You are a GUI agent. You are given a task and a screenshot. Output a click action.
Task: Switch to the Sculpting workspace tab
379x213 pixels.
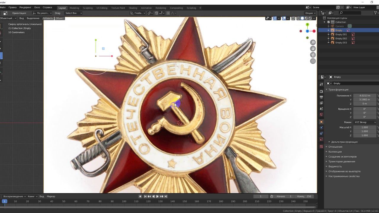point(88,8)
